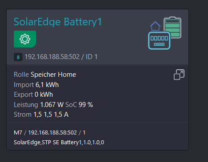The height and width of the screenshot is (162, 208).
Task: Click the SolarEdge,STP SE Battery1 description line
Action: pos(59,142)
